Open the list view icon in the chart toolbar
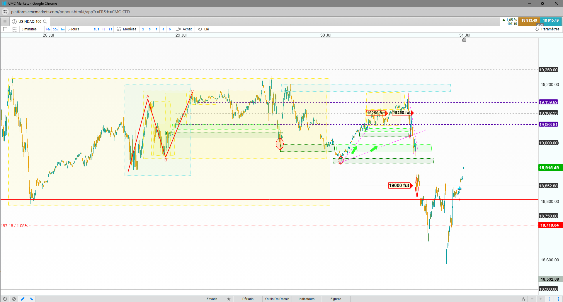The height and width of the screenshot is (302, 563). 5,29
